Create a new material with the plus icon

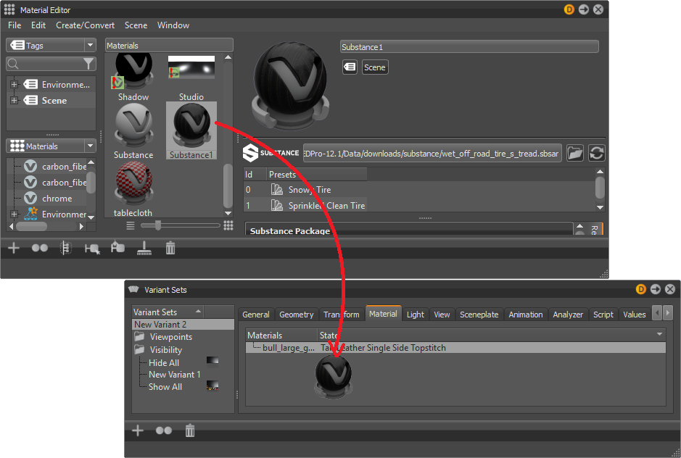pyautogui.click(x=13, y=248)
